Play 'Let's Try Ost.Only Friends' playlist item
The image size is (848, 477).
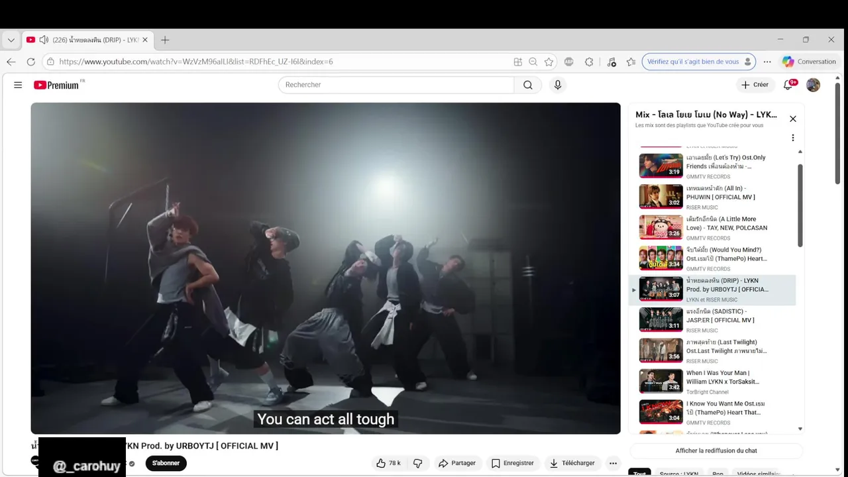point(712,166)
